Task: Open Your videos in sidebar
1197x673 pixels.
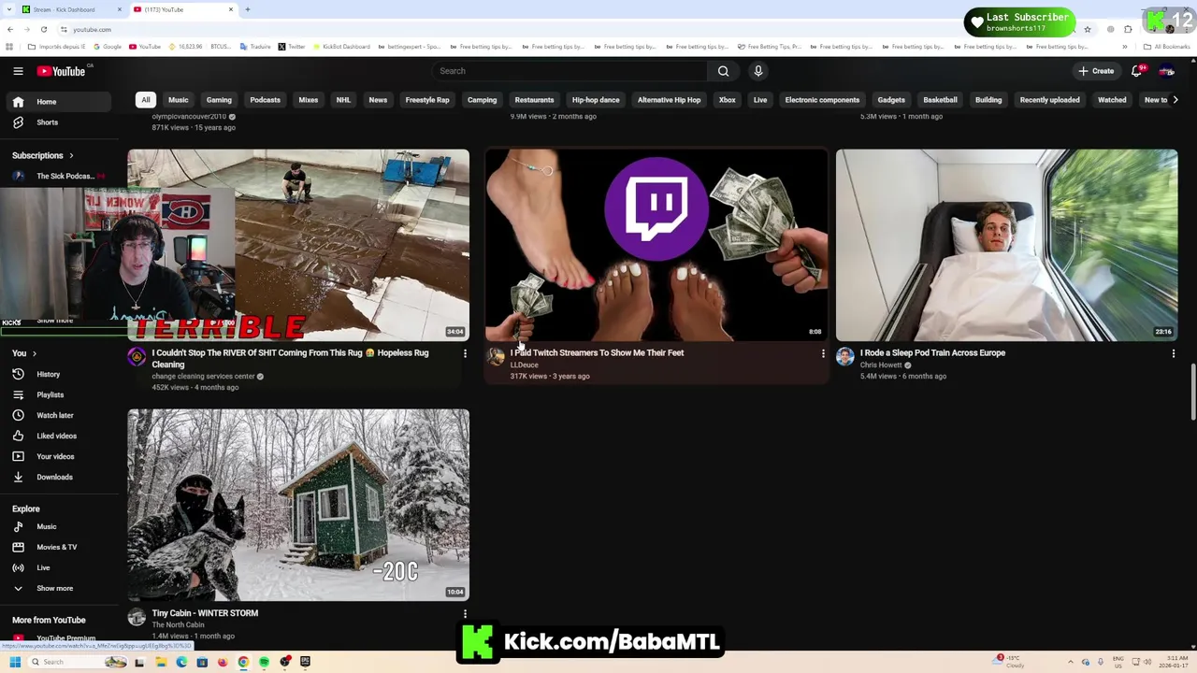Action: [x=61, y=456]
